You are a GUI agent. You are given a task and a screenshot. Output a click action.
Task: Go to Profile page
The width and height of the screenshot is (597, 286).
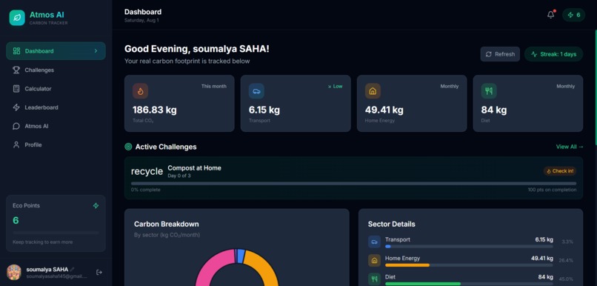pos(56,144)
